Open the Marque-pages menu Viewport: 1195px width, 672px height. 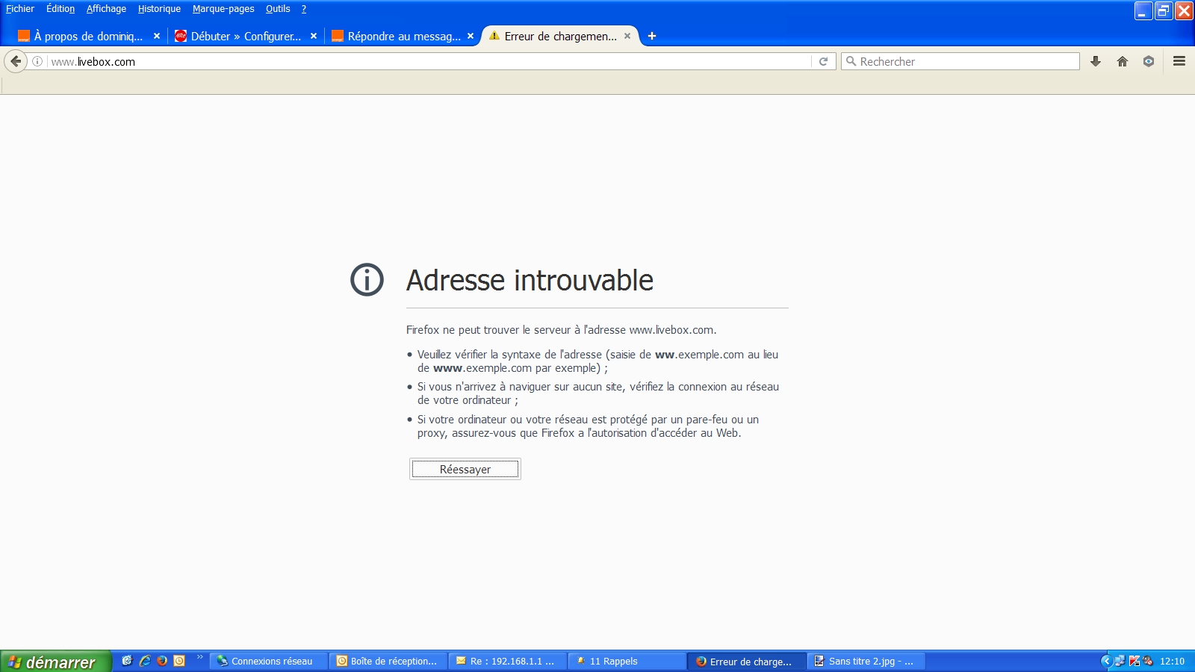click(x=223, y=9)
